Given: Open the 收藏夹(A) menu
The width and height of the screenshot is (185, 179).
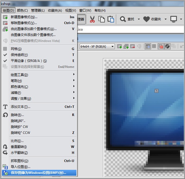Looking at the screenshot, I should coord(55,10).
